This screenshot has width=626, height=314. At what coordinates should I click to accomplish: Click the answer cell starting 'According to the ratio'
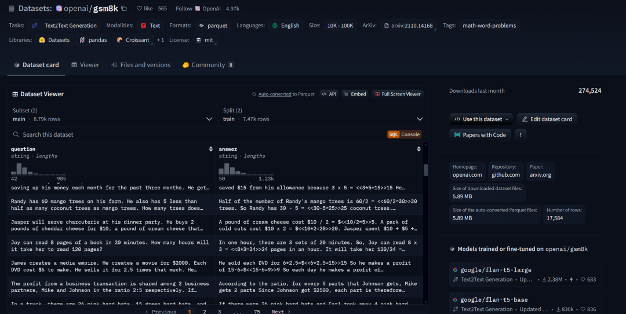(319, 287)
